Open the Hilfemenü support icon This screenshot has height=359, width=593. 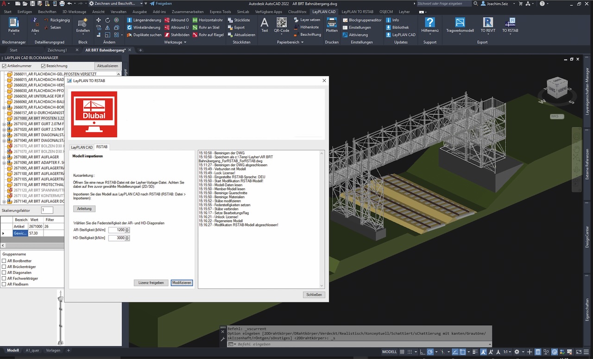(430, 23)
